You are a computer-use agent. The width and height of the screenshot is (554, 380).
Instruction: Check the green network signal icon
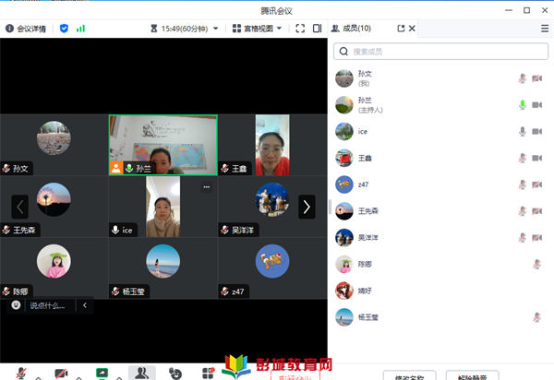(x=80, y=29)
